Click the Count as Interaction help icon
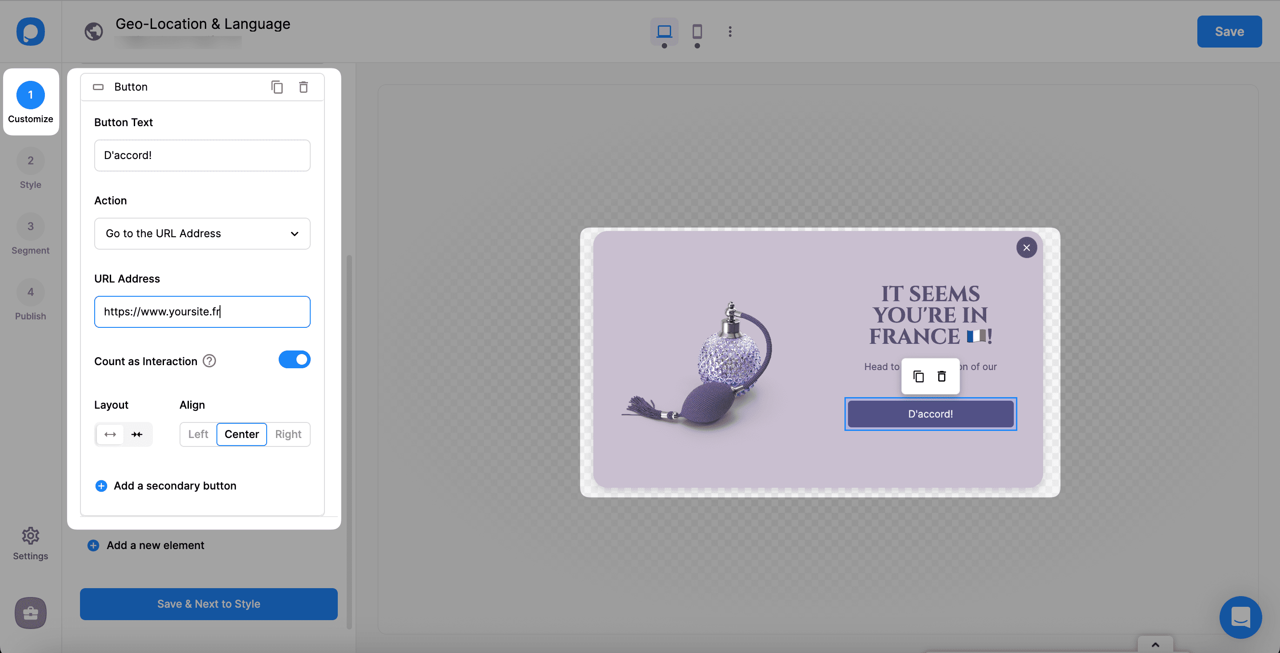This screenshot has width=1280, height=653. click(x=209, y=361)
